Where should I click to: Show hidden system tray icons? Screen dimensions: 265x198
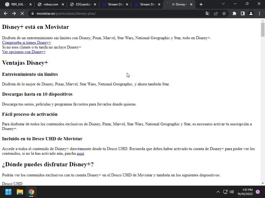[218, 192]
